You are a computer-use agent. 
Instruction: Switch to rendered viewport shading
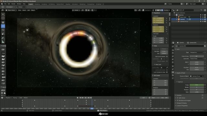162,10
